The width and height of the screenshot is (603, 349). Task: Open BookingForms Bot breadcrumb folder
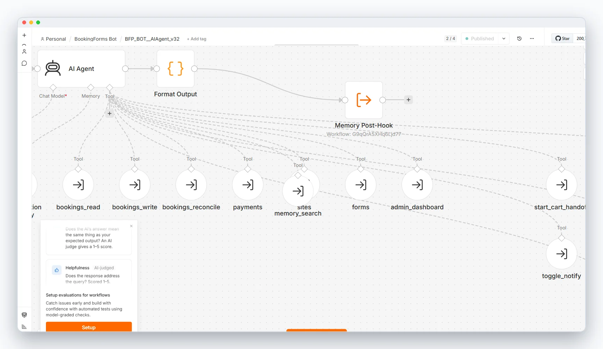(95, 39)
